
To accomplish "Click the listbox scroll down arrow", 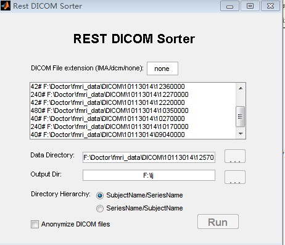I will coord(241,134).
